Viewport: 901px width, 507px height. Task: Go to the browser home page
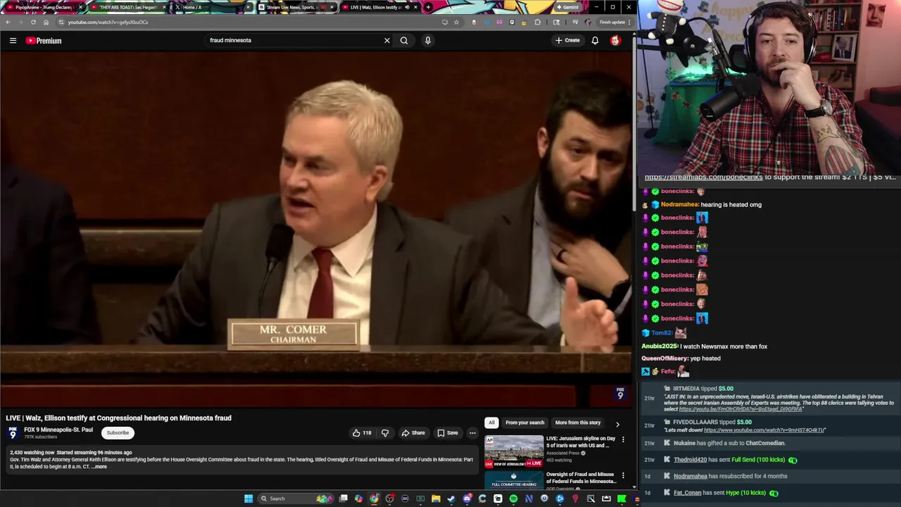tap(46, 22)
